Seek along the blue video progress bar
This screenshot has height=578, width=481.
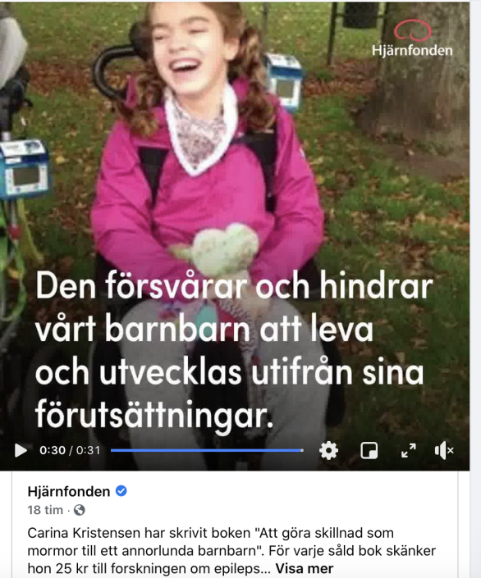[x=207, y=450]
